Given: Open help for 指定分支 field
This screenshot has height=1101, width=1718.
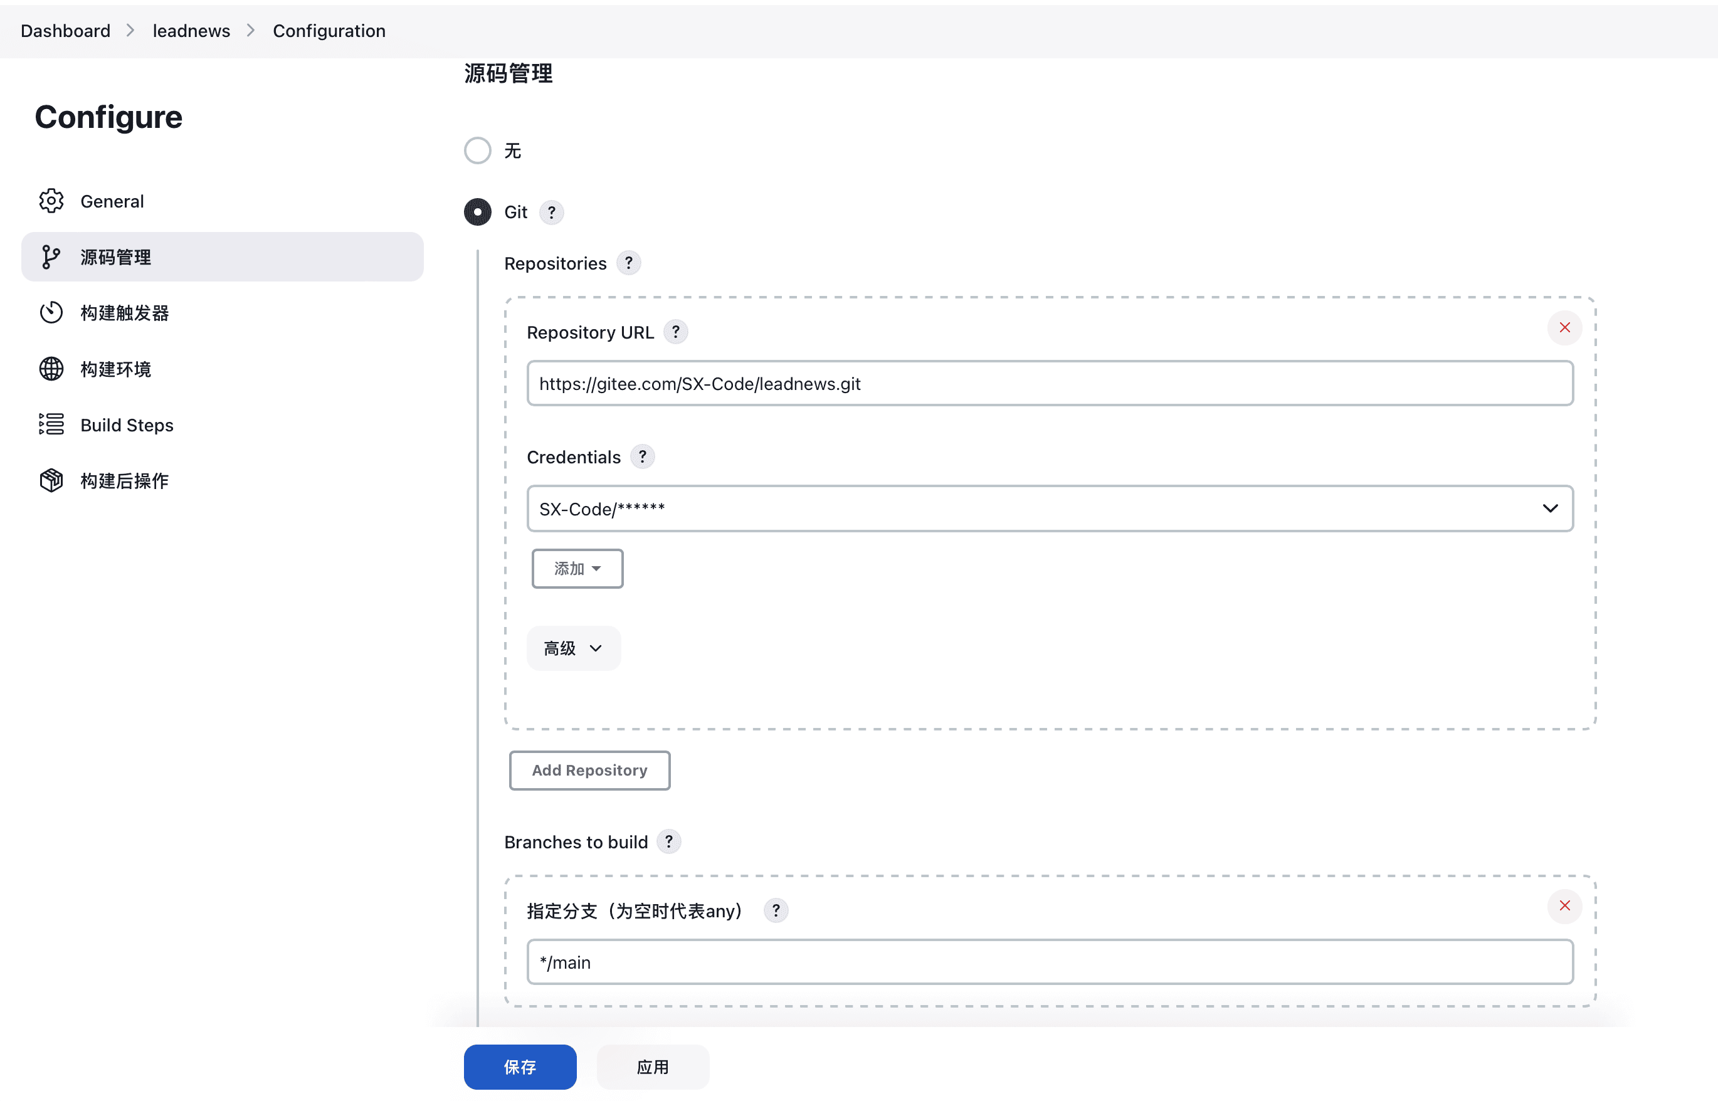Looking at the screenshot, I should pos(776,911).
